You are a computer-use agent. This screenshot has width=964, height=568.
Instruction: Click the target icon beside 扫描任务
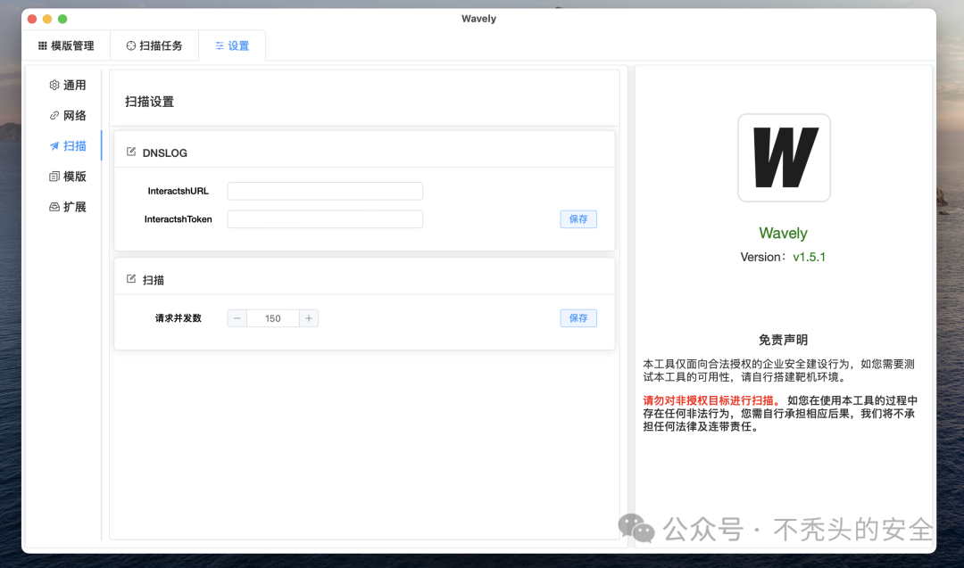click(131, 45)
